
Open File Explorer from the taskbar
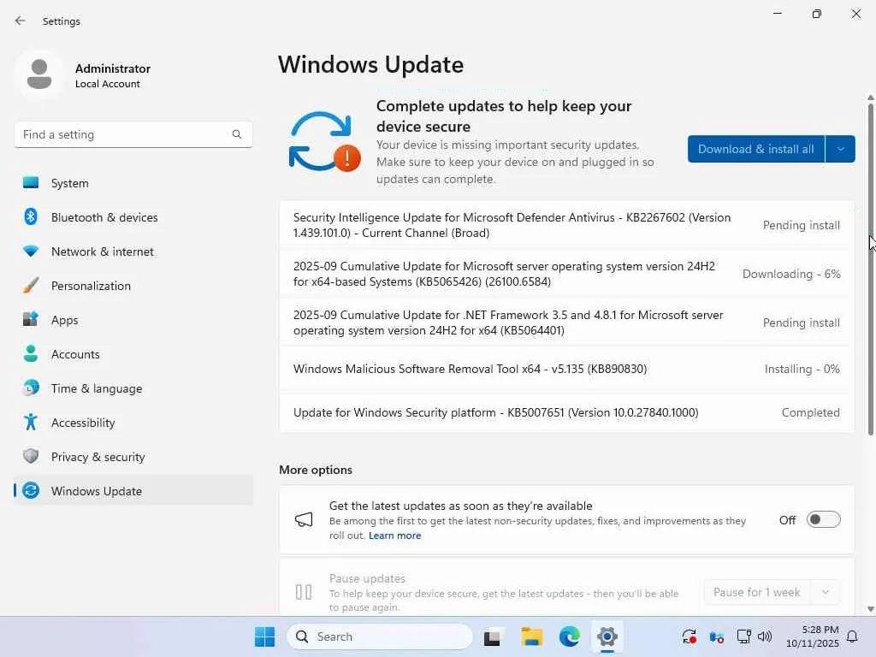(x=531, y=636)
